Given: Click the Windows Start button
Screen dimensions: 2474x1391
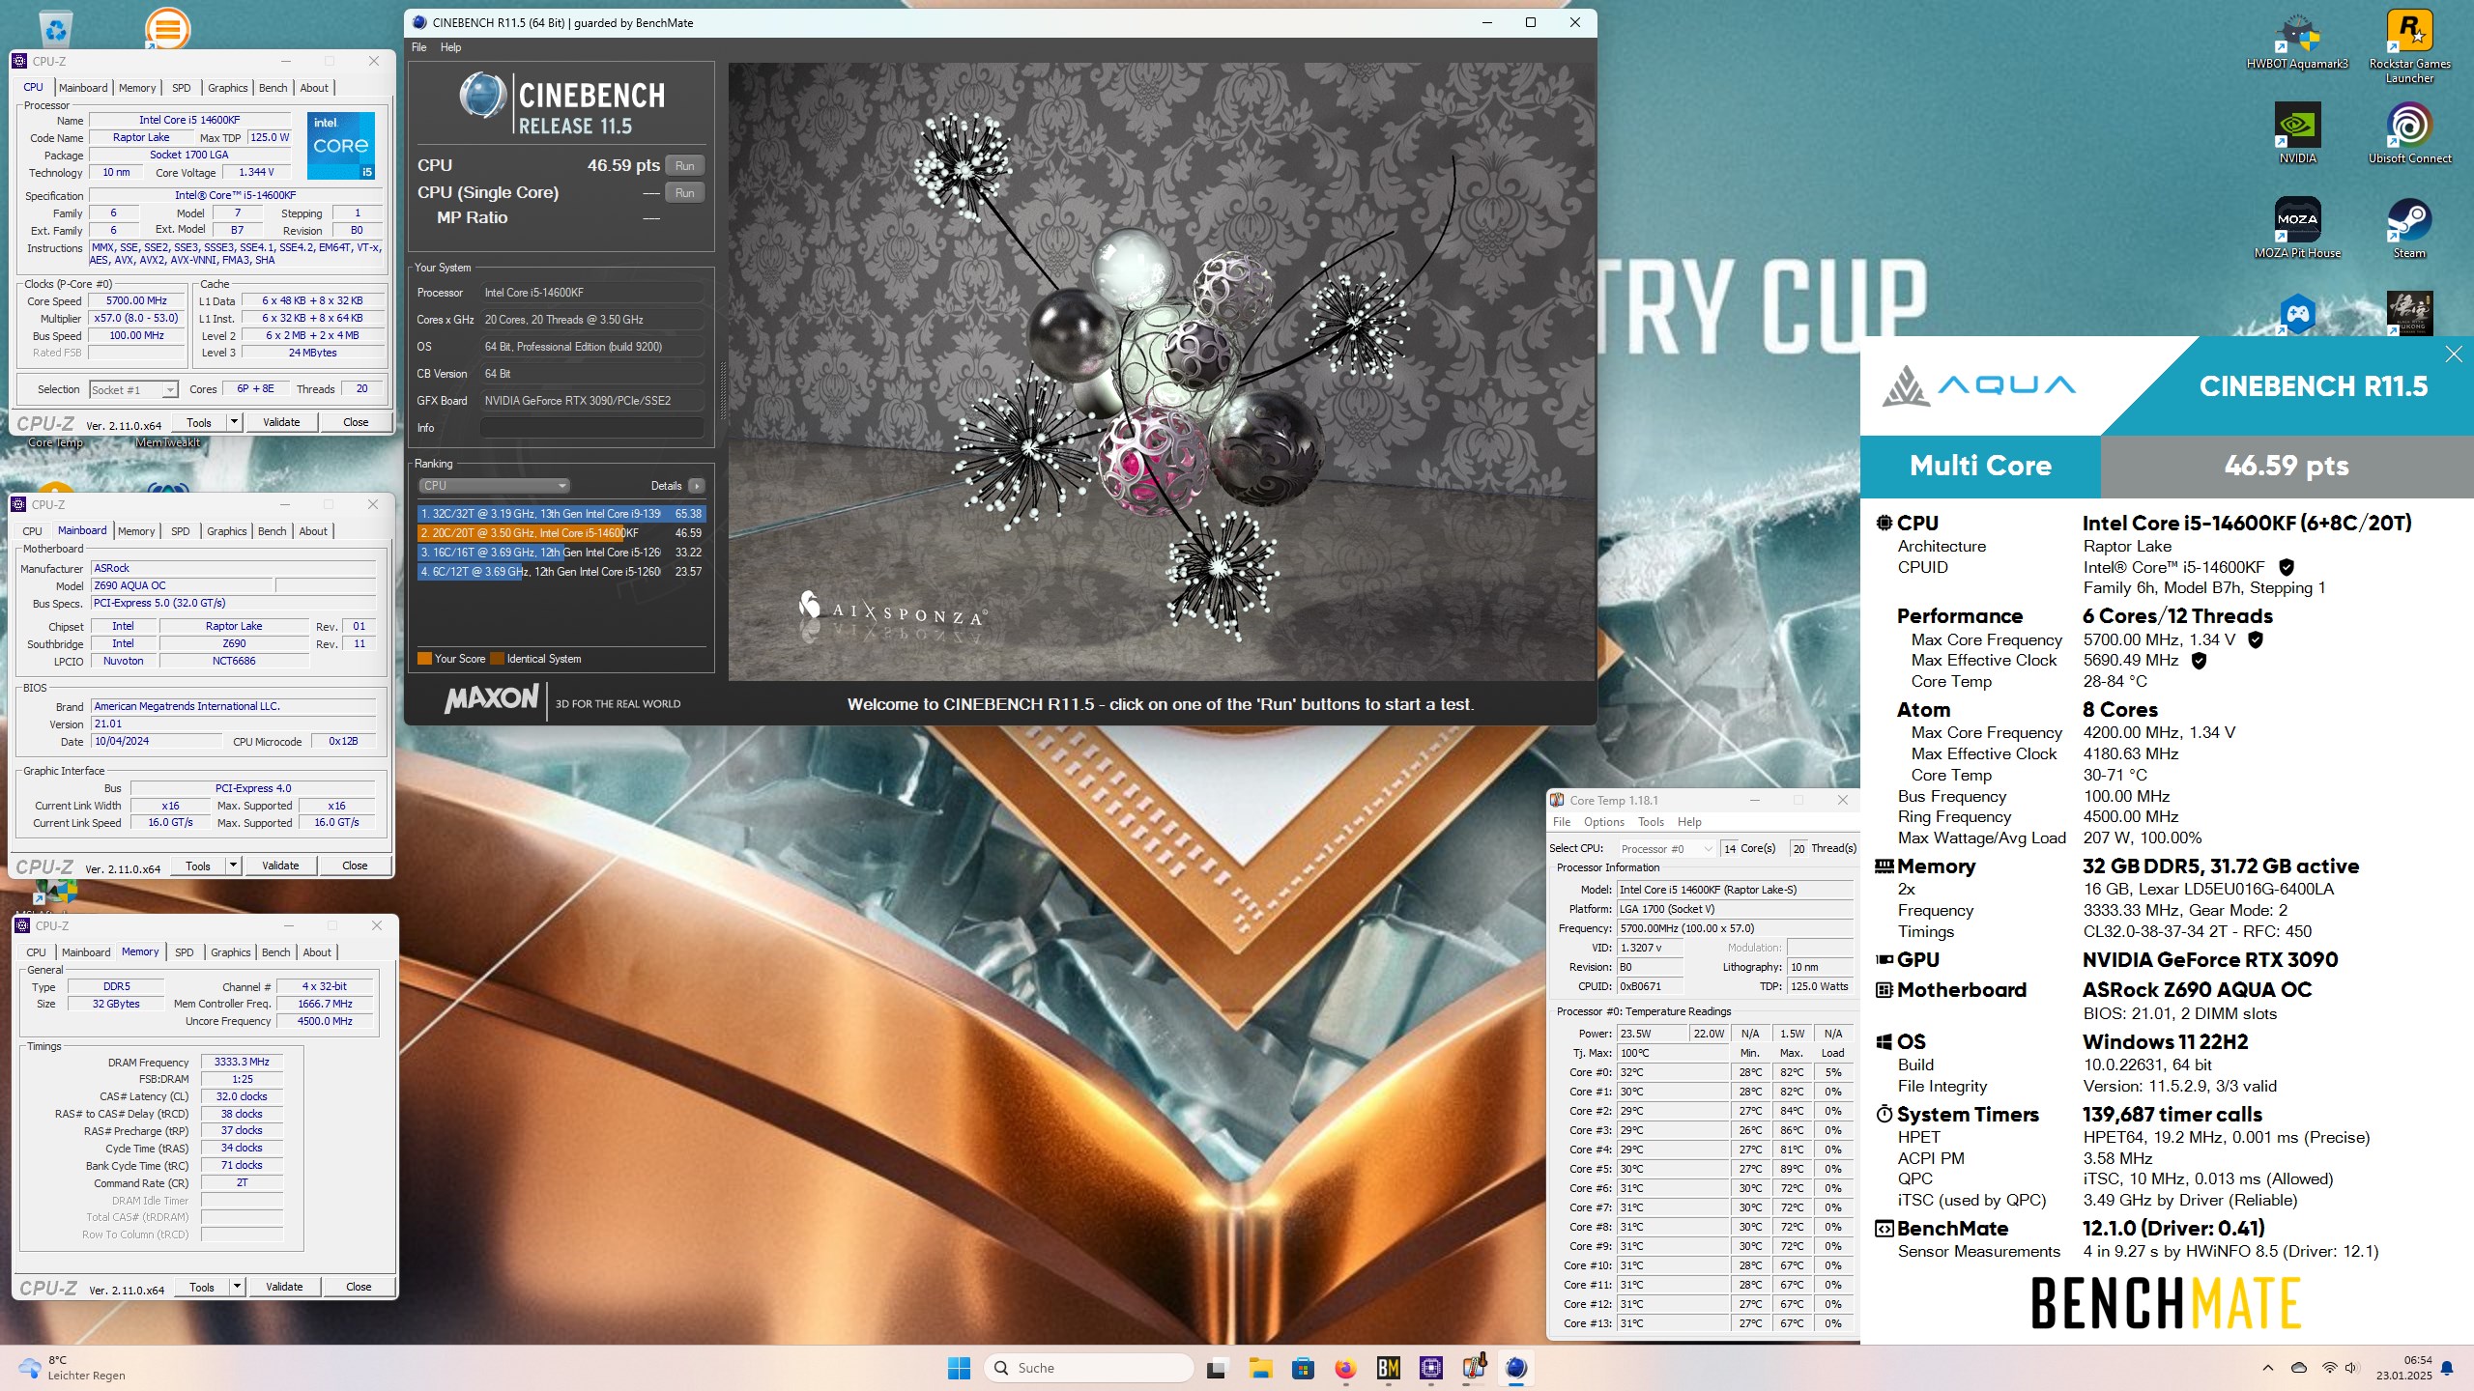Looking at the screenshot, I should pos(959,1368).
